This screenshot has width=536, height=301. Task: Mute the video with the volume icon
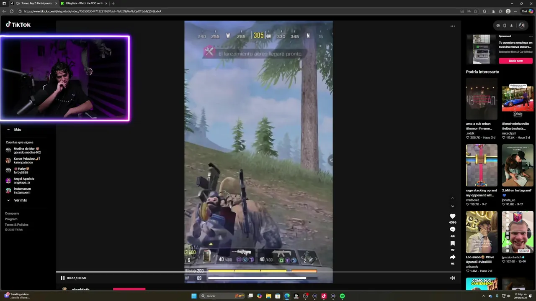point(452,278)
